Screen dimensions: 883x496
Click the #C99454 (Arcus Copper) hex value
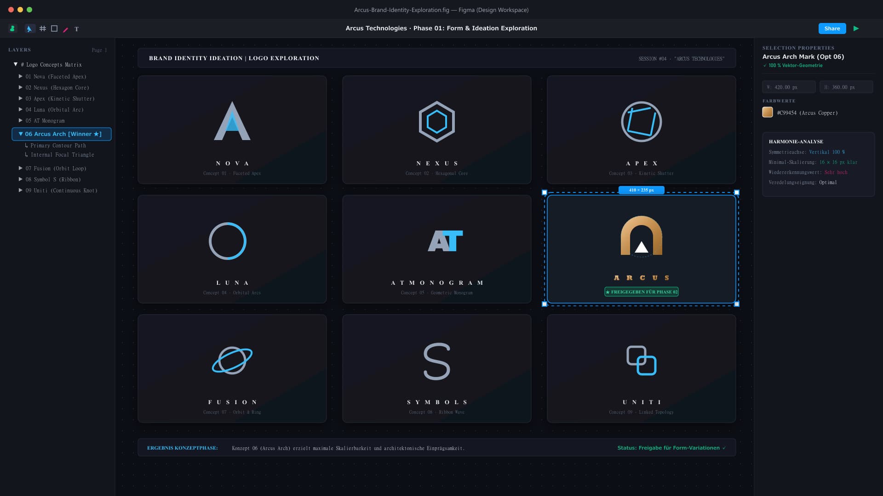pyautogui.click(x=807, y=113)
